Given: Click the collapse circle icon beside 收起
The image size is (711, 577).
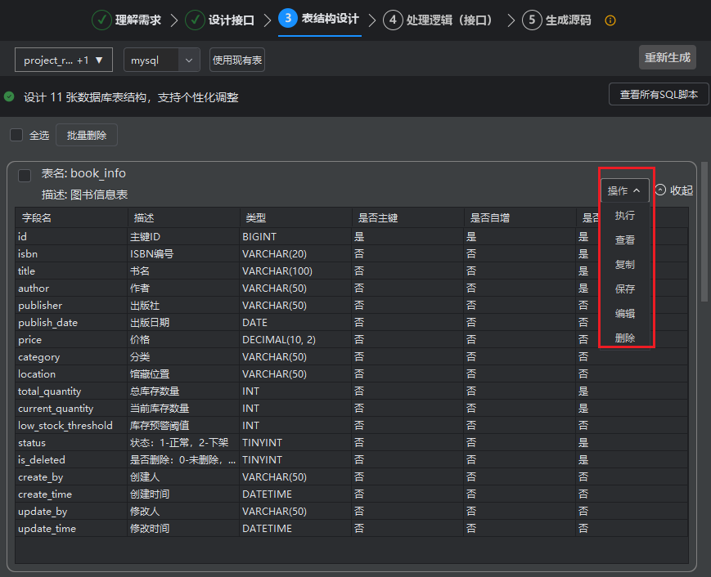Looking at the screenshot, I should point(660,190).
